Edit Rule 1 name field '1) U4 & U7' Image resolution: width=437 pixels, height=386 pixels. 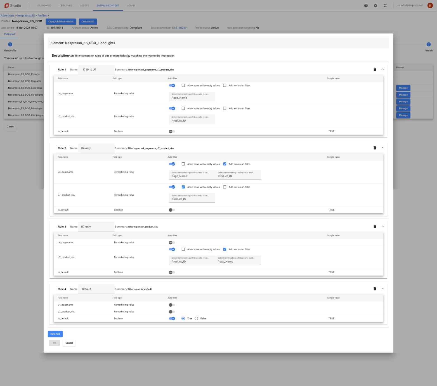click(x=96, y=70)
